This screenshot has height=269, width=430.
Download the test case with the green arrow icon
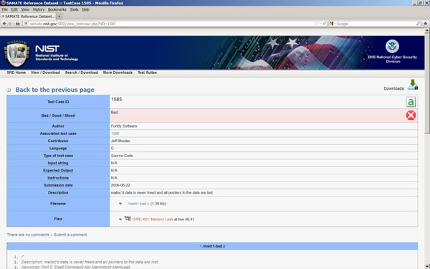[413, 85]
